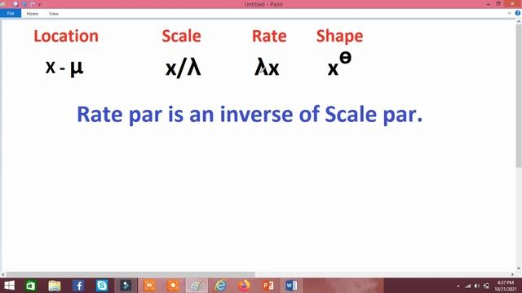Click Save in the quick access toolbar
This screenshot has width=522, height=293.
[15, 4]
